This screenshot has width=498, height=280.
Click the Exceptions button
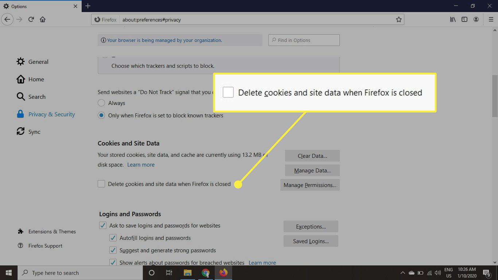311,226
